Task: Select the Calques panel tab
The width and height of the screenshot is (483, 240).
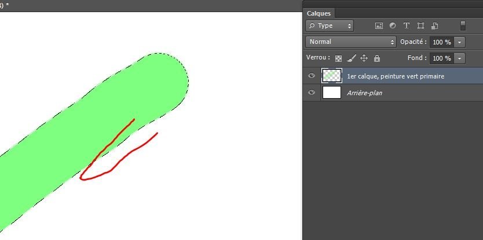Action: (318, 13)
